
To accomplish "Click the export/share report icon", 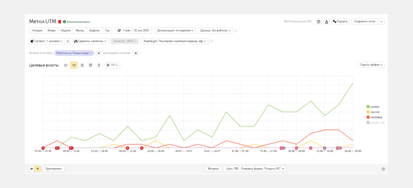I will click(327, 22).
